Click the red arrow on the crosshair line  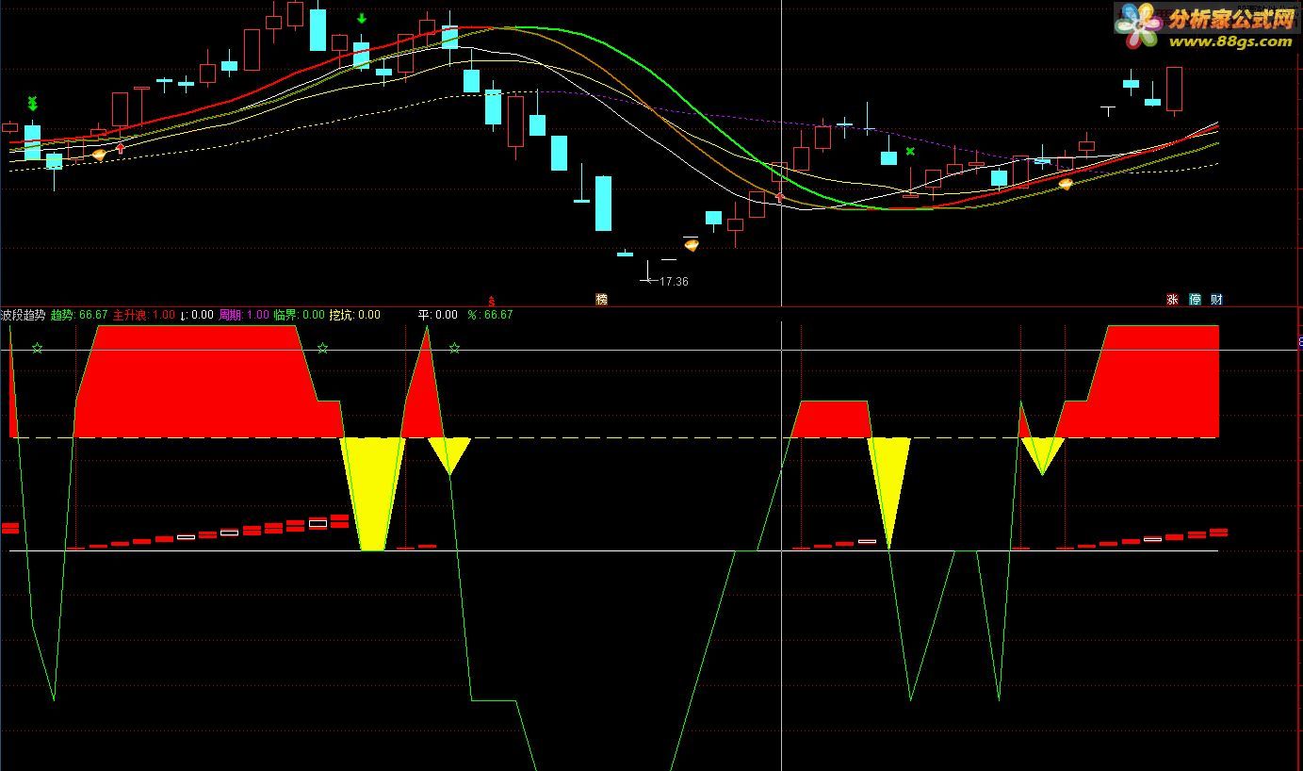(779, 196)
